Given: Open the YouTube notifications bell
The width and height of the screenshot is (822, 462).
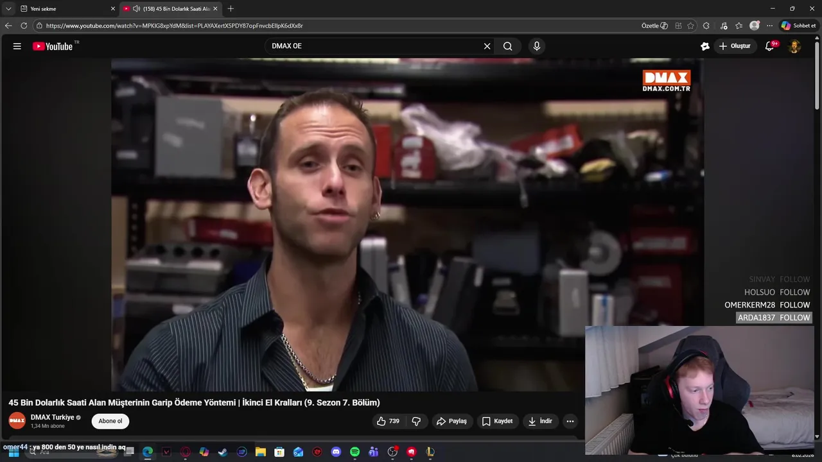Looking at the screenshot, I should [x=769, y=46].
